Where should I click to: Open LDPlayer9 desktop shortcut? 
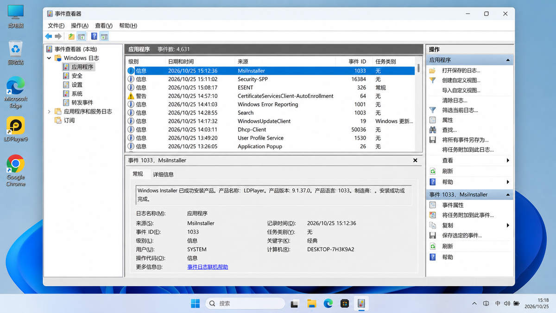pos(16,129)
